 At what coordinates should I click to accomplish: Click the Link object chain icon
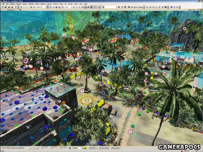[31, 7]
